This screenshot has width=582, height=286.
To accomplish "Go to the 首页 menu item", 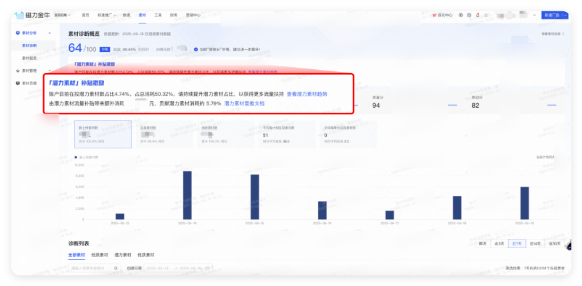I will click(85, 15).
